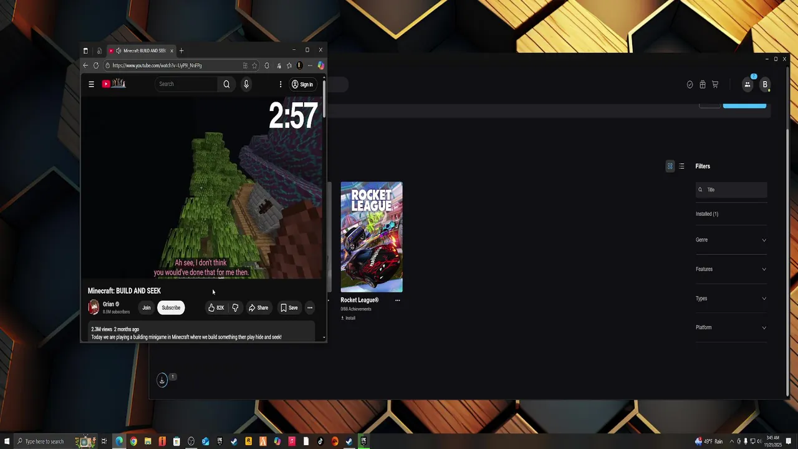
Task: Expand the Genre filter
Action: click(x=731, y=240)
